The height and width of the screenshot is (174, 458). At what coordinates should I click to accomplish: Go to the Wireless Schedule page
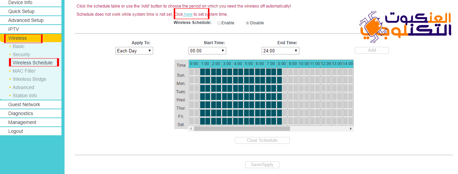33,63
